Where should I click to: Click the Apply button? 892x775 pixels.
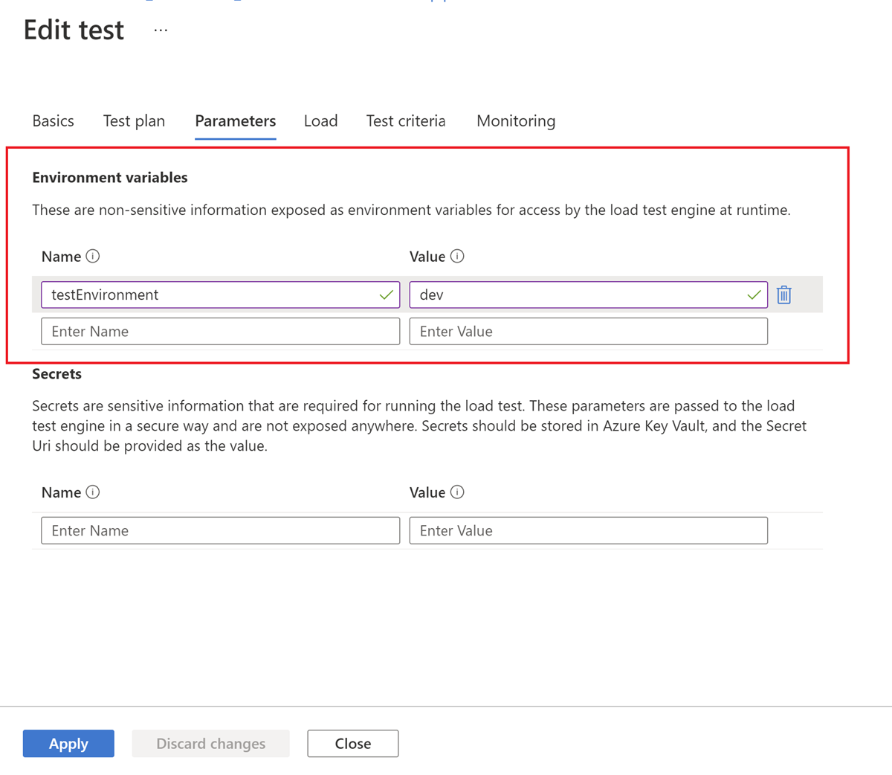68,743
